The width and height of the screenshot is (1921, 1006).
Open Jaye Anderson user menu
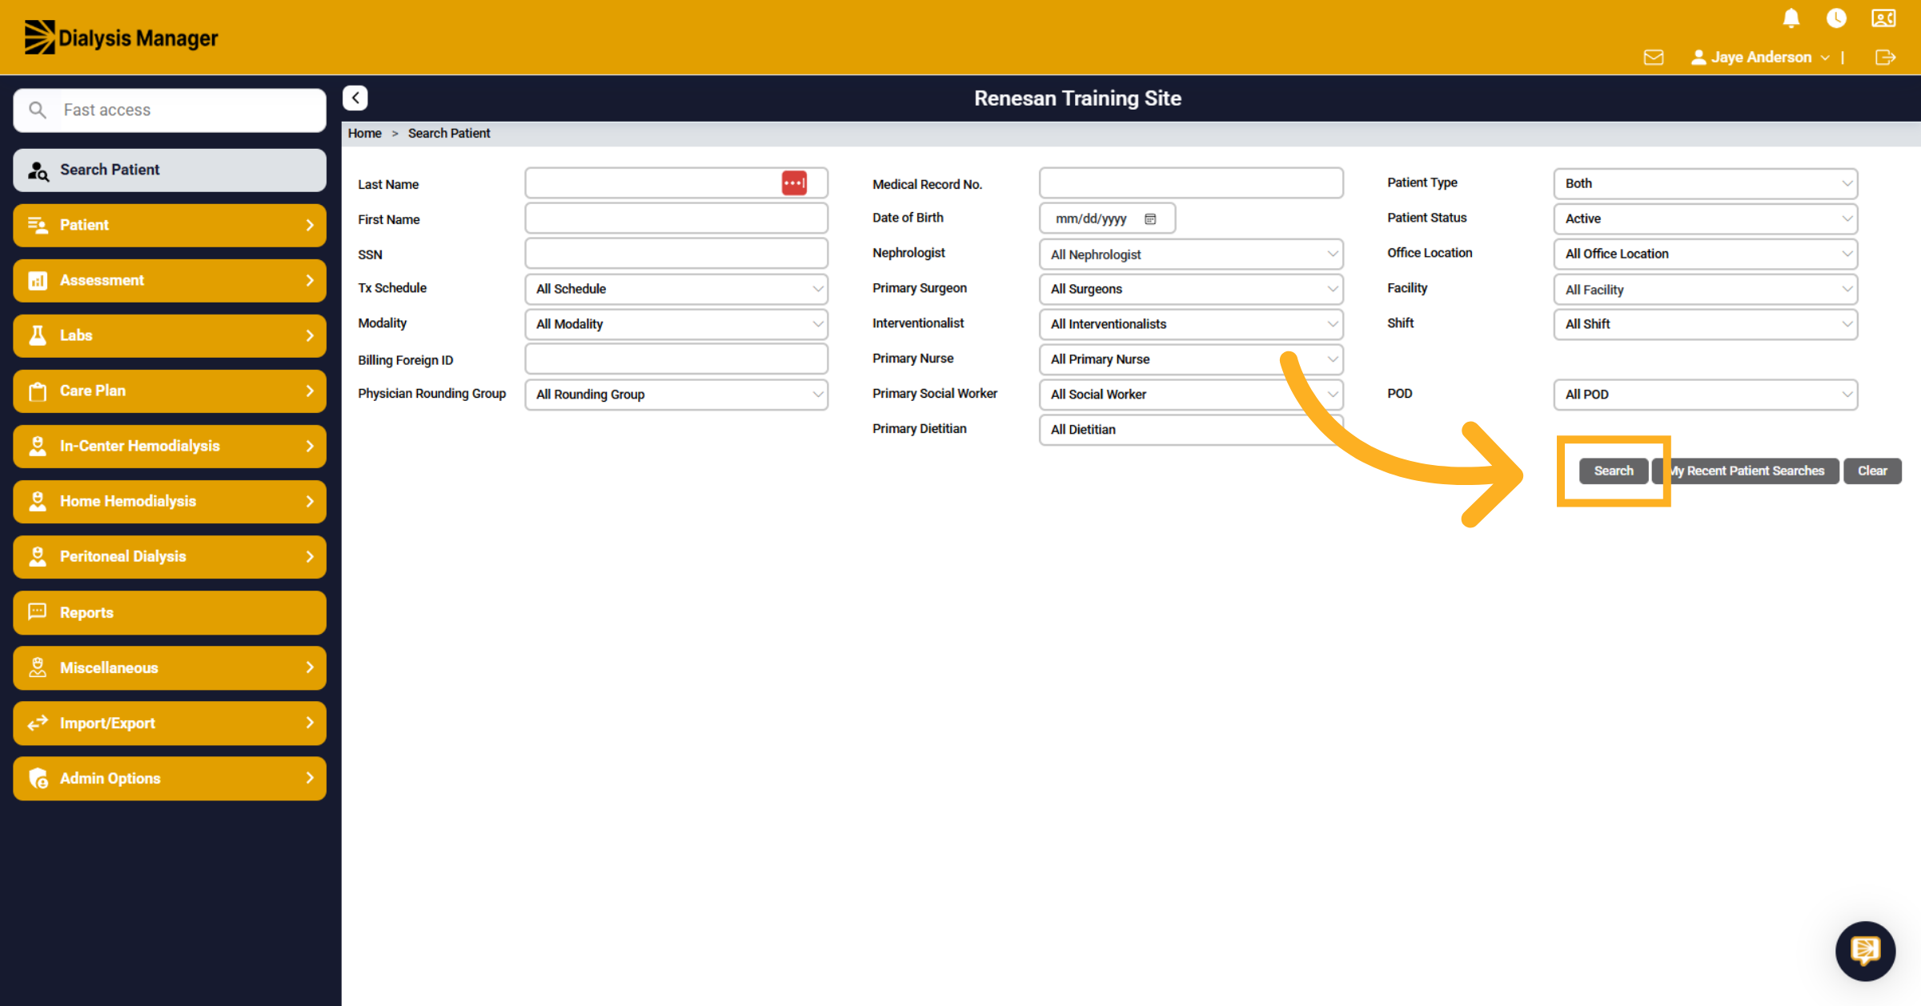coord(1760,57)
